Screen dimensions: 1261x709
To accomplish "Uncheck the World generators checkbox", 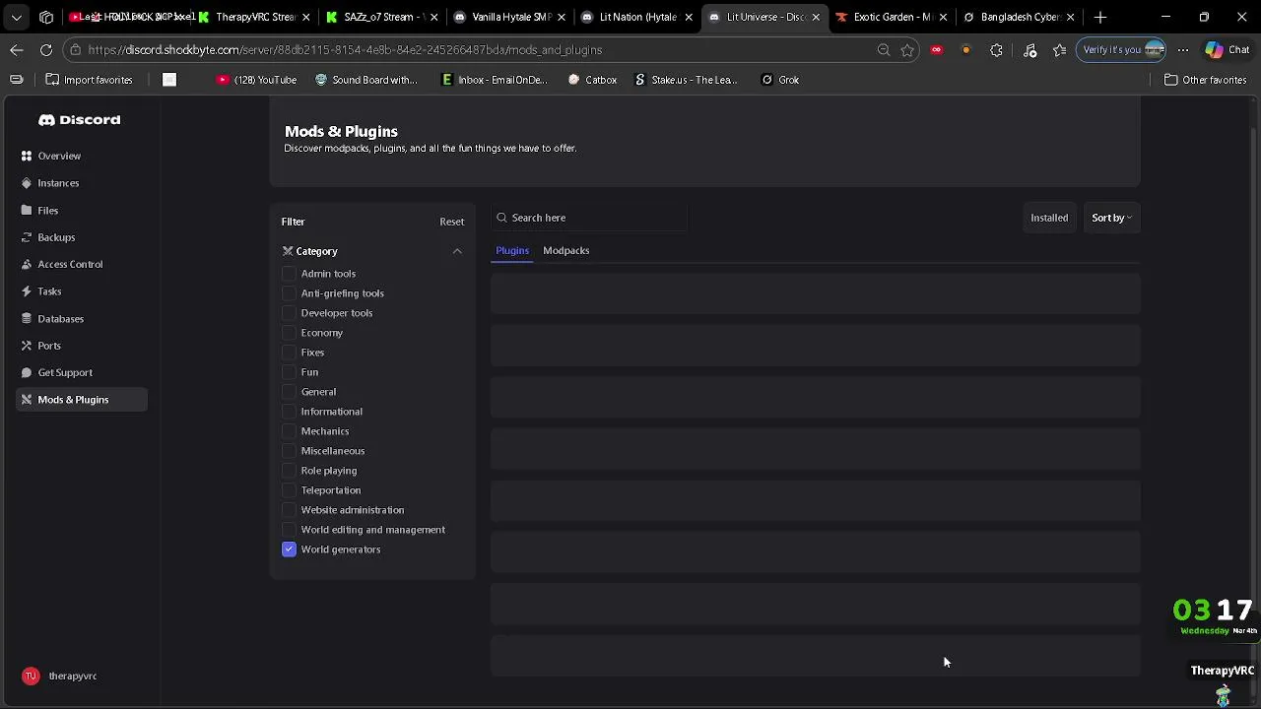I will click(x=289, y=549).
